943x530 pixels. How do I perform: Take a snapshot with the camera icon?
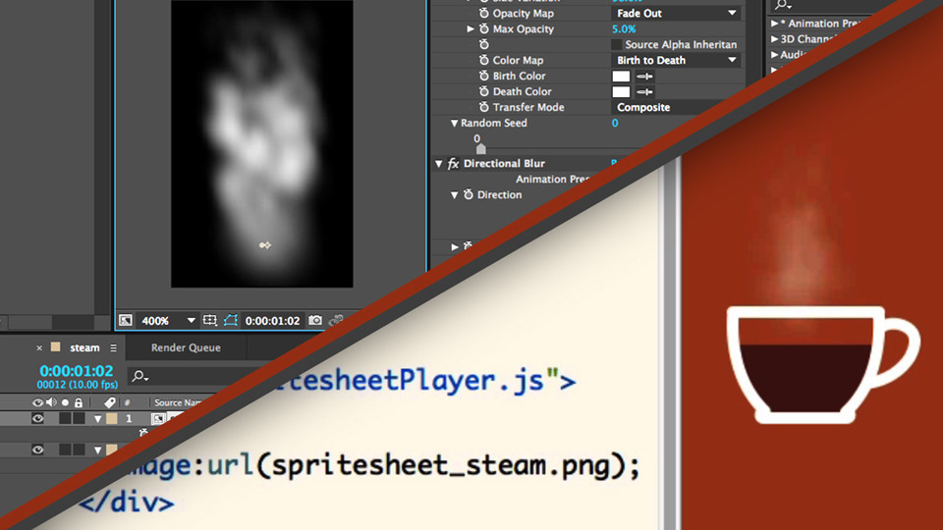pos(315,320)
